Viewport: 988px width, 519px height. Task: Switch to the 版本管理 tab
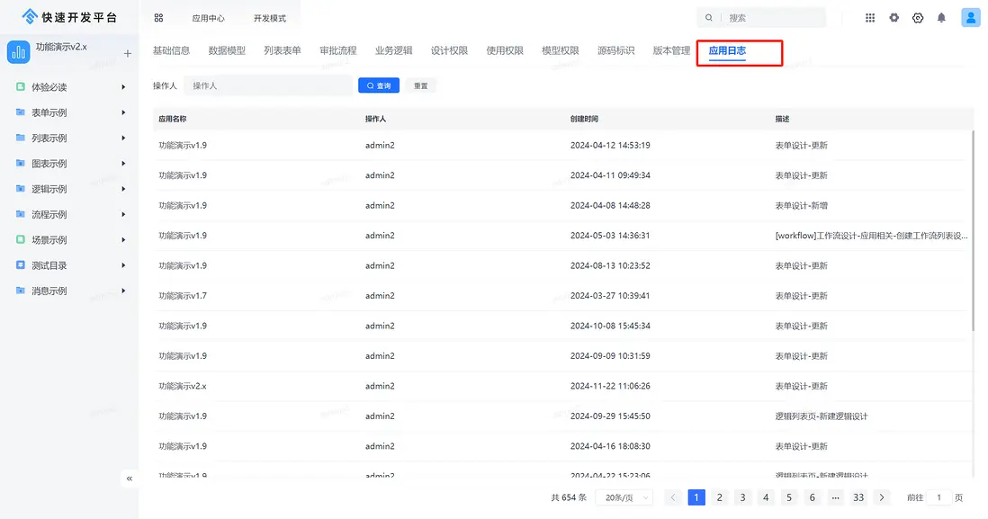click(671, 50)
